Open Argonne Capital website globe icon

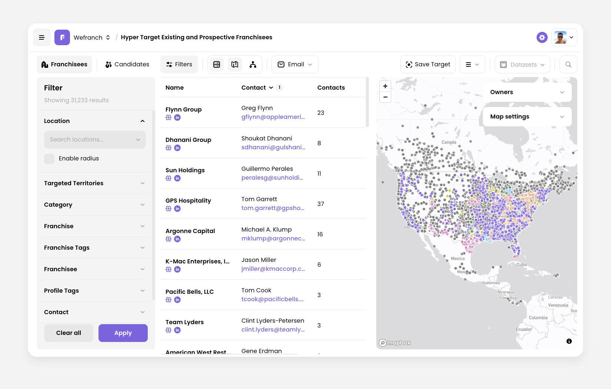[x=168, y=239]
